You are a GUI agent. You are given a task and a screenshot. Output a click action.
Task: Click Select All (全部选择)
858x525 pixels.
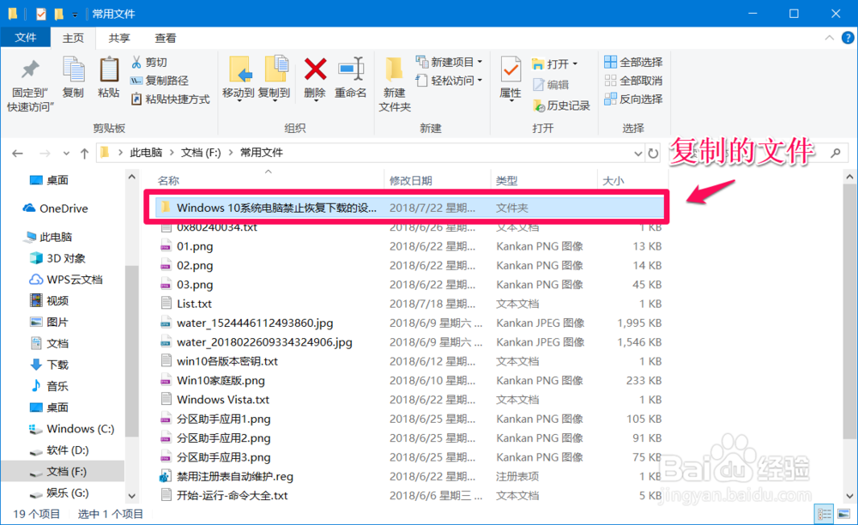634,63
